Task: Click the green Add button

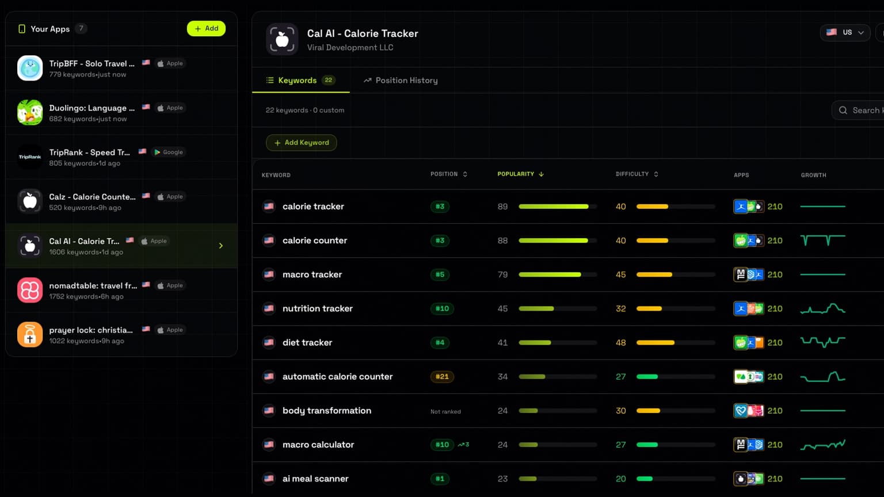Action: tap(206, 29)
